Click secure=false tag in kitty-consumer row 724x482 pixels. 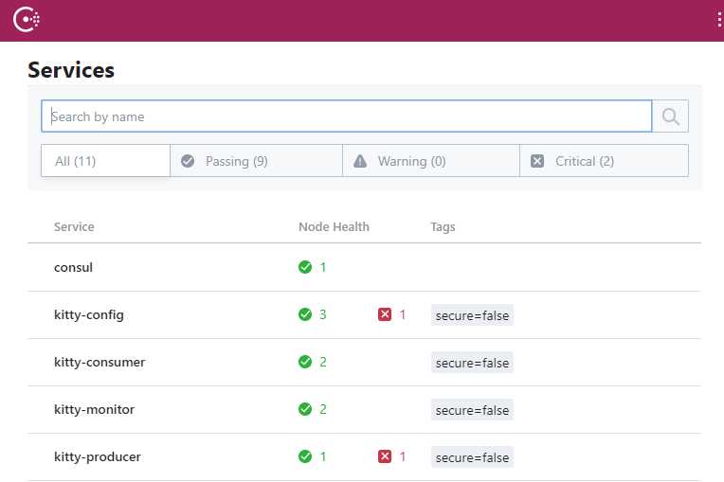pyautogui.click(x=472, y=363)
